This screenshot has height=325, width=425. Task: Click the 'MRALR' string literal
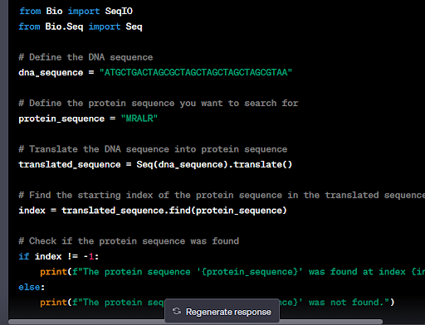(139, 119)
